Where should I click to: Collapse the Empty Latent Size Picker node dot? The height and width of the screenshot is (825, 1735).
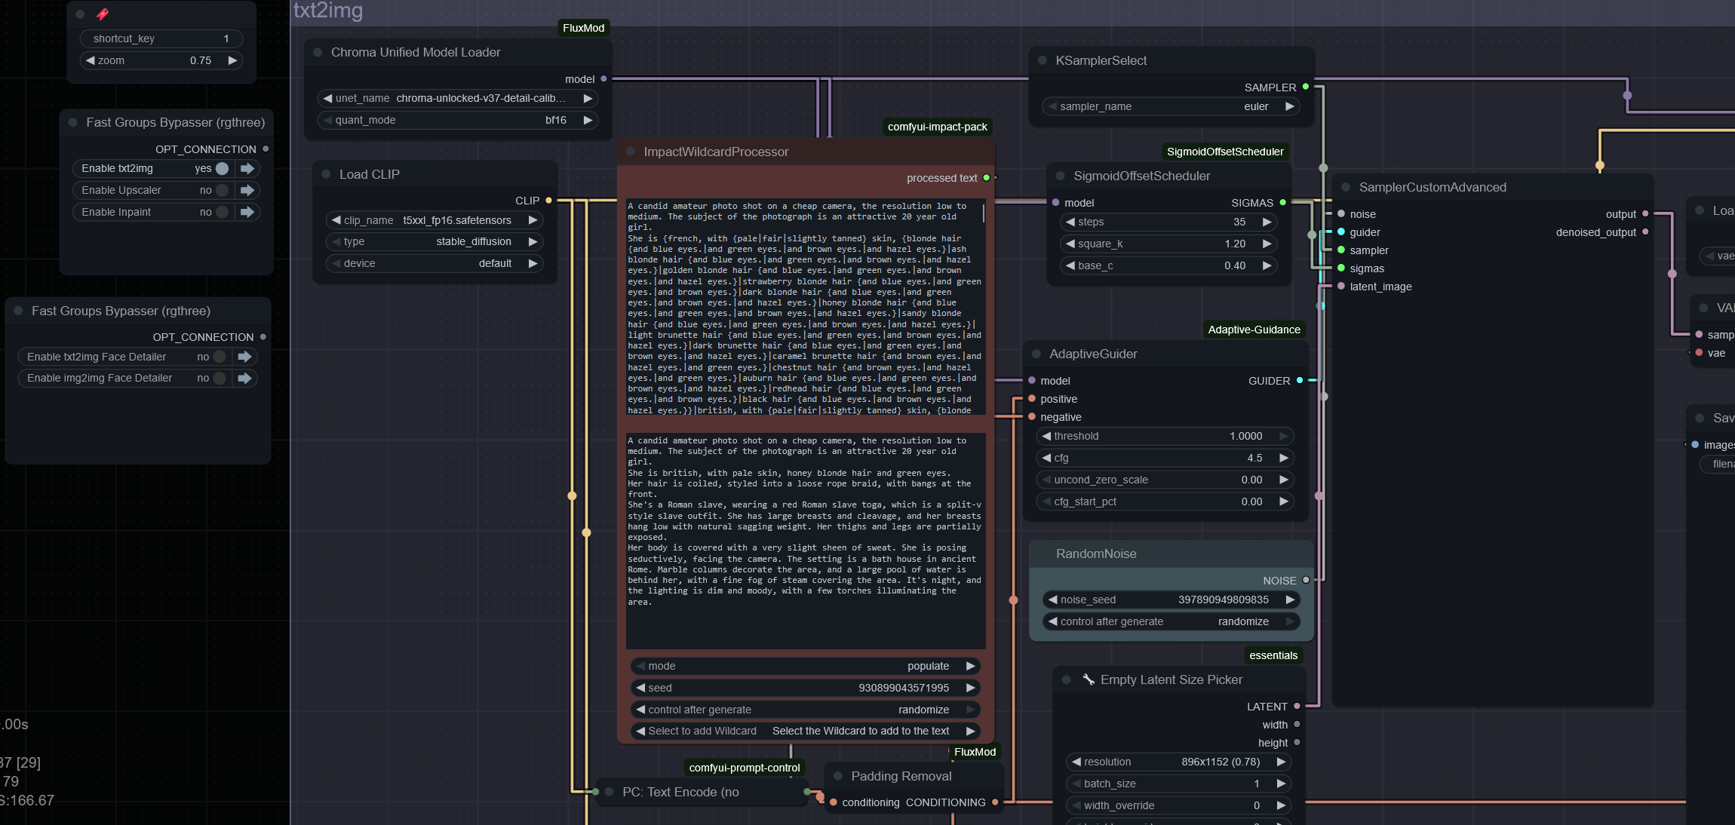(1066, 679)
